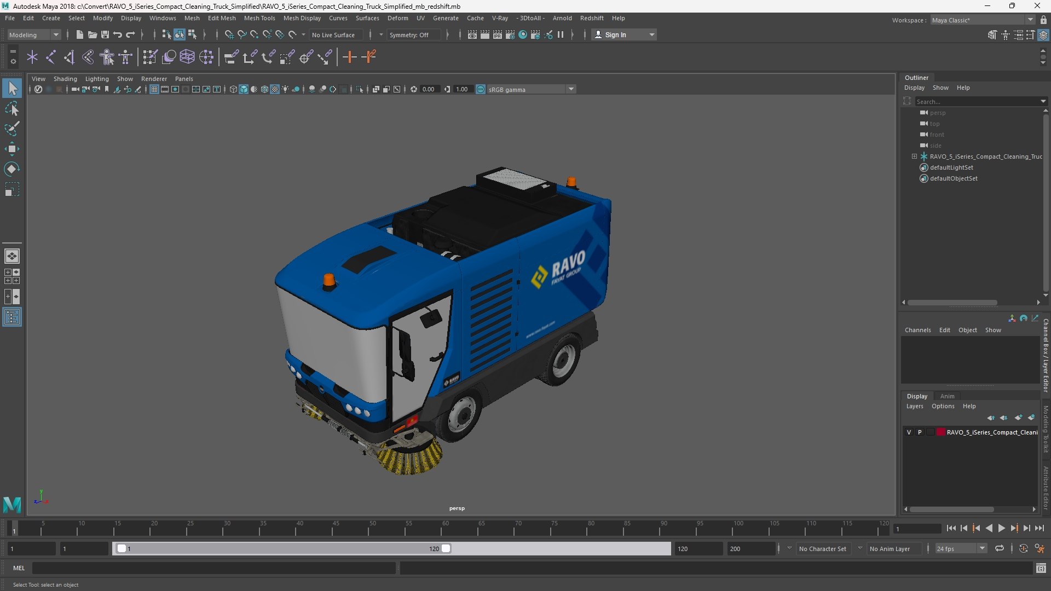Activate the Paint selection tool
Screen dimensions: 1051x591
coord(12,129)
